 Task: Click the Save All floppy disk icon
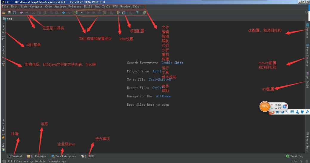click(x=9, y=13)
